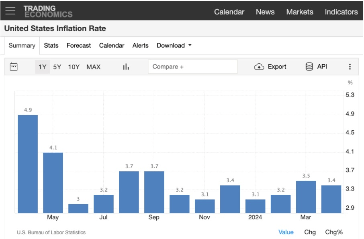Expand the Download dropdown
Screen dimensions: 364x239
tap(174, 45)
